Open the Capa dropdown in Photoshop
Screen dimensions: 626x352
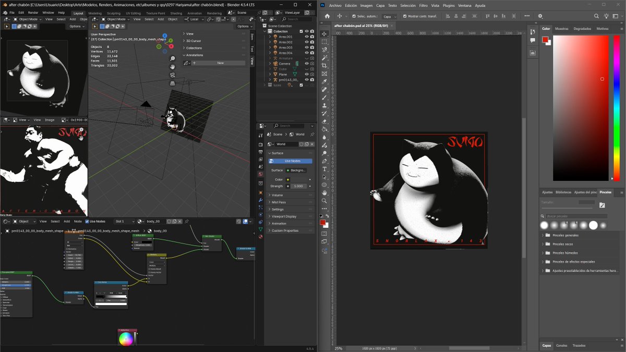point(389,16)
